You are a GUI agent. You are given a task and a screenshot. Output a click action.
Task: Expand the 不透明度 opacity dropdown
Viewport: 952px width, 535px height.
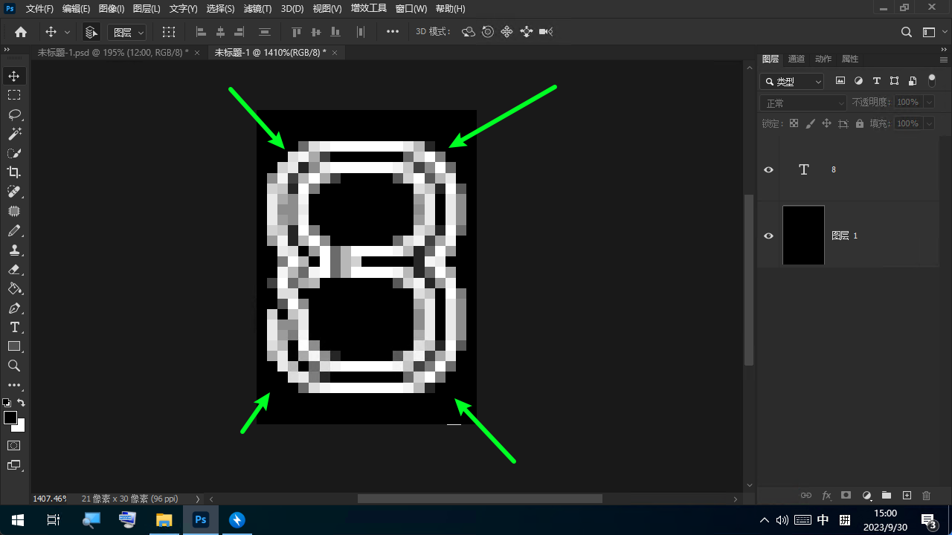click(x=927, y=103)
